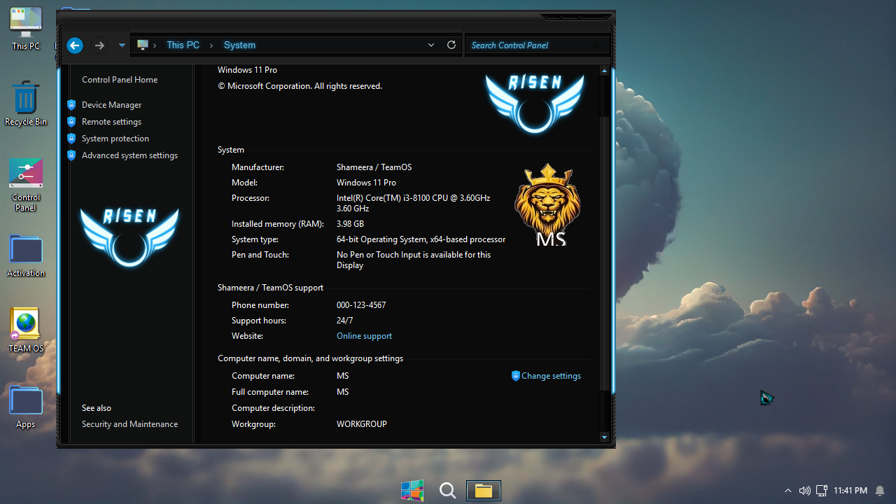This screenshot has width=896, height=504.
Task: Click the WORKGROUP value
Action: point(362,424)
